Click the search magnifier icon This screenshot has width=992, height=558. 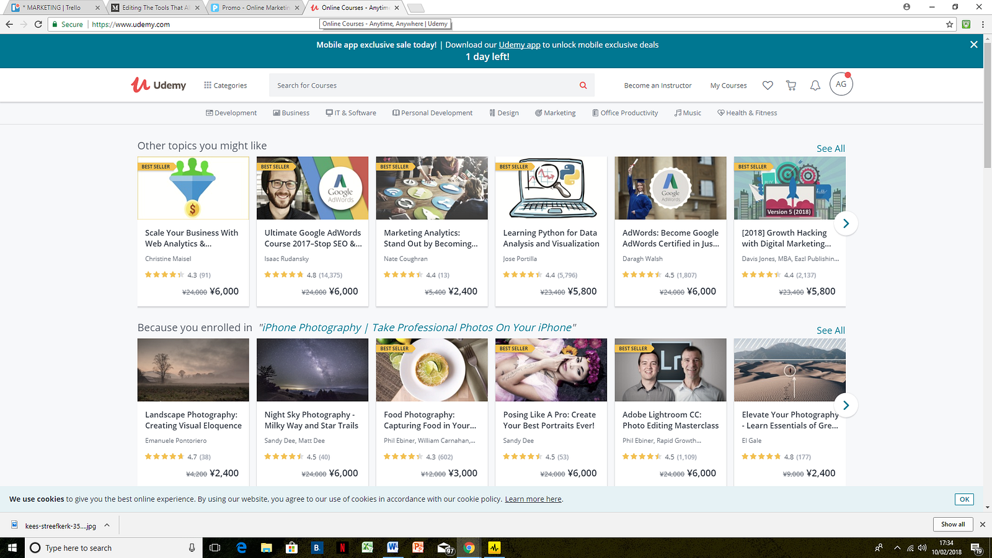click(583, 86)
